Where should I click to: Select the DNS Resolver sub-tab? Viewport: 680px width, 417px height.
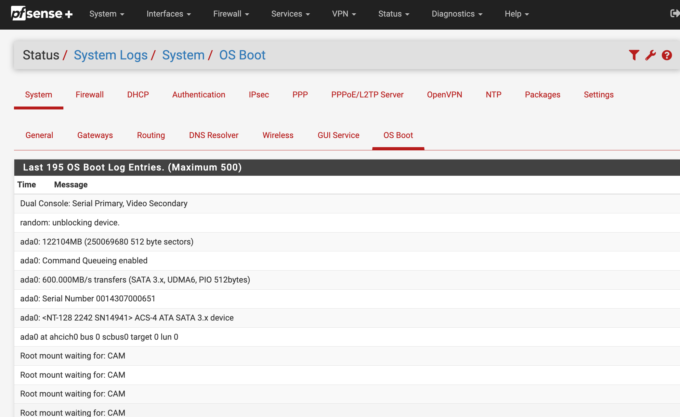[214, 135]
